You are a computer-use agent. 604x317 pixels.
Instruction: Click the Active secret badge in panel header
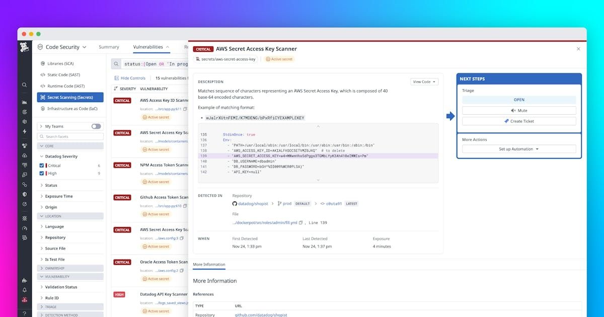pyautogui.click(x=279, y=59)
